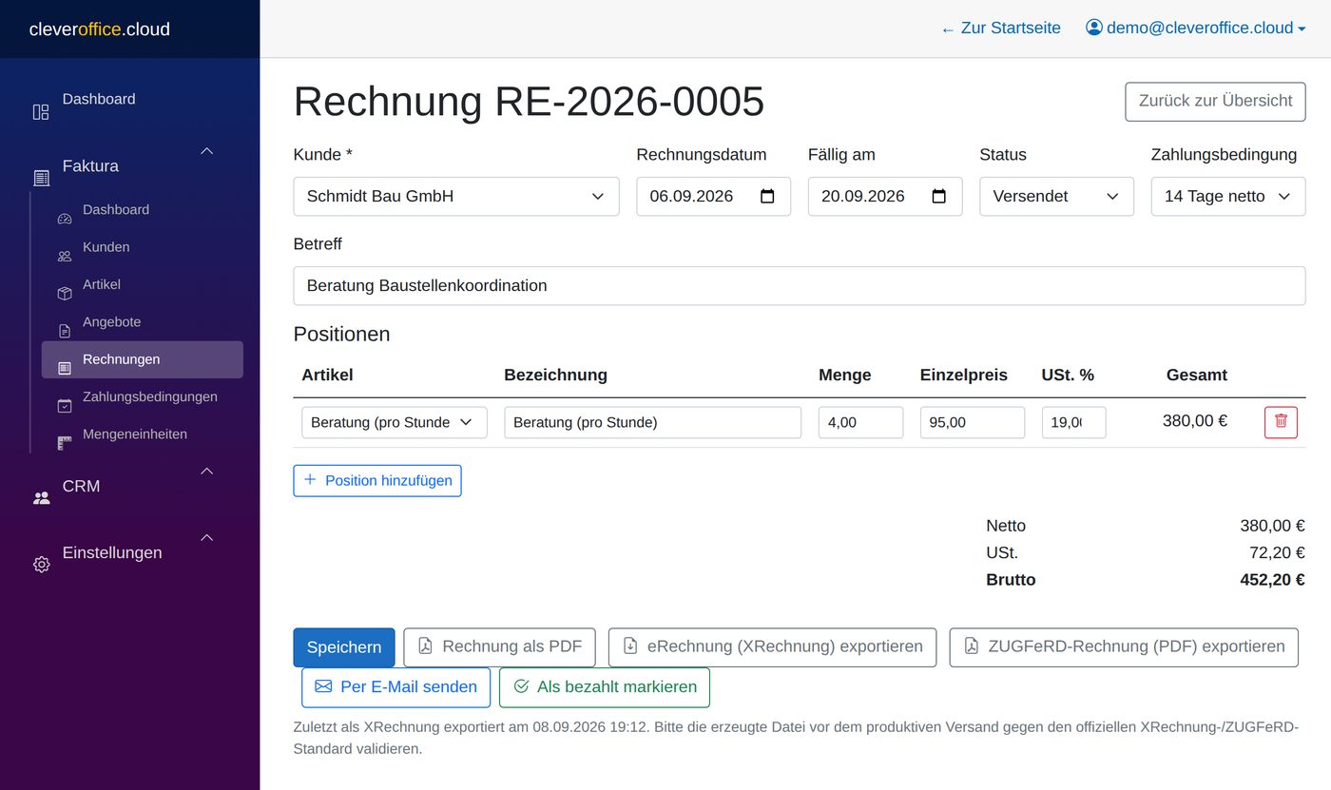Open the Zahlungsbedingung dropdown
This screenshot has width=1331, height=790.
[x=1228, y=197]
